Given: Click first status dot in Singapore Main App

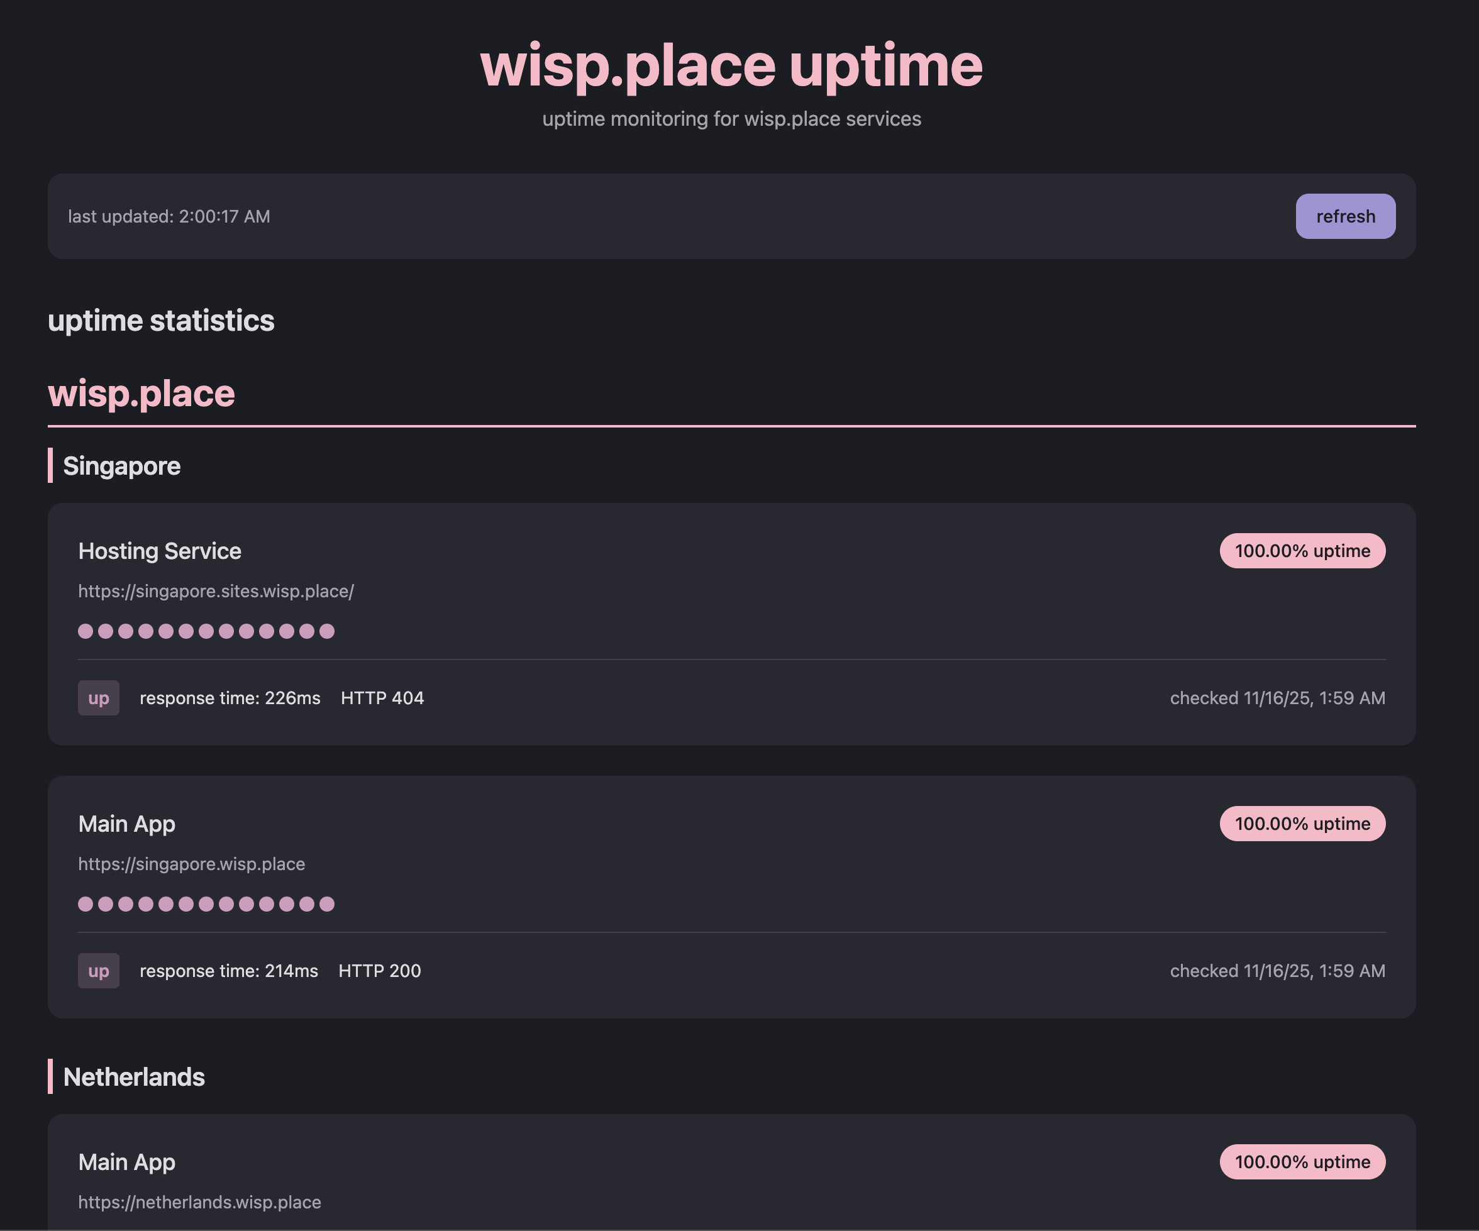Looking at the screenshot, I should pos(86,903).
